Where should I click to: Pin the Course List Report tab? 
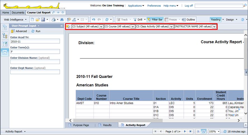pos(58,12)
